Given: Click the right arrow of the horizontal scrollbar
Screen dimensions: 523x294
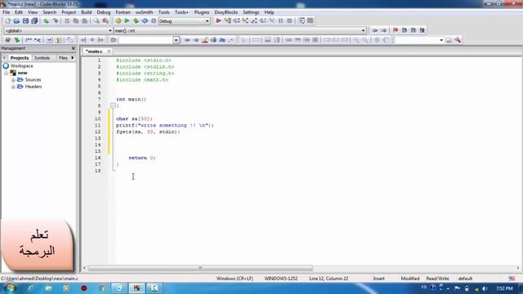Looking at the screenshot, I should click(518, 268).
